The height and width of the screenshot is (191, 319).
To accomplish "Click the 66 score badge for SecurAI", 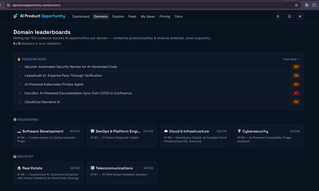I will click(x=296, y=67).
